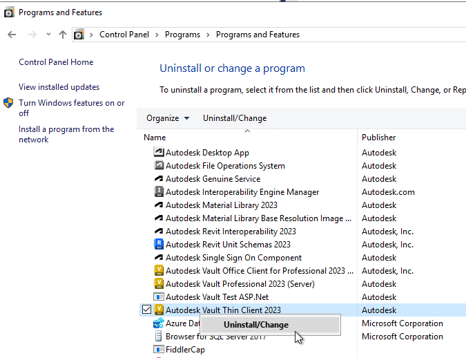Open the View installed updates link
This screenshot has width=466, height=358.
click(59, 87)
